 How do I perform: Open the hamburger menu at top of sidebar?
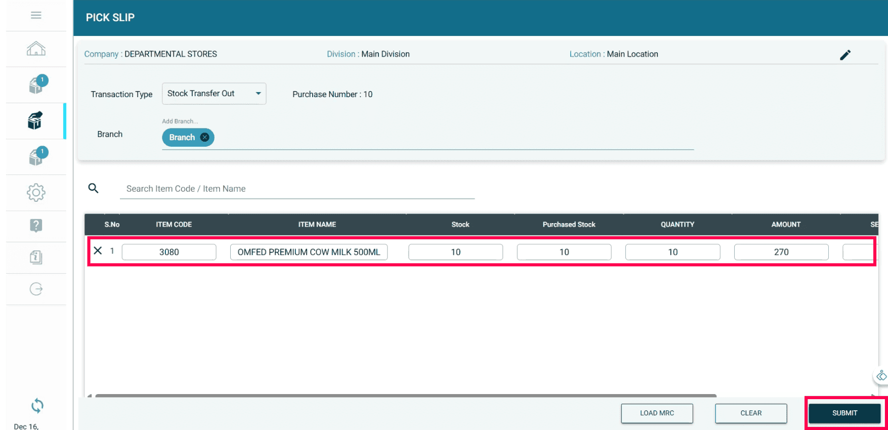[36, 15]
